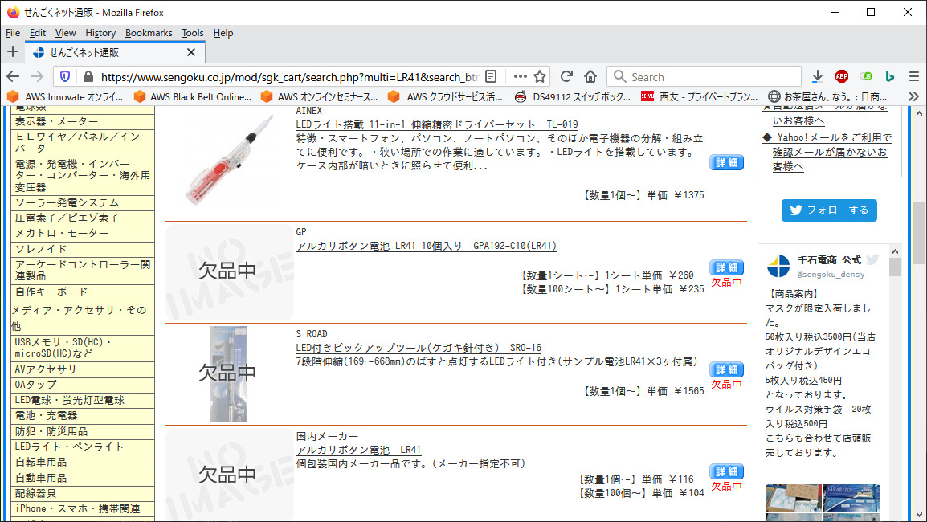Go to Firefox home page
This screenshot has height=522, width=927.
click(590, 77)
